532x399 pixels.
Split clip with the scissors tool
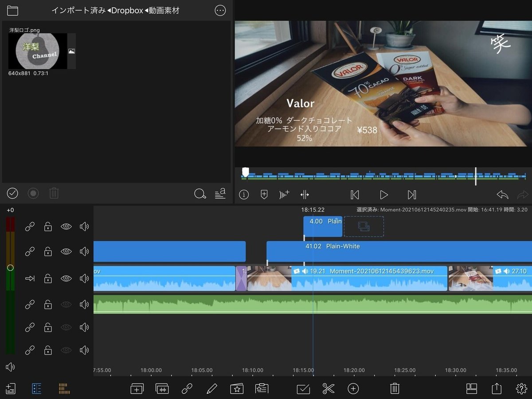pyautogui.click(x=328, y=389)
